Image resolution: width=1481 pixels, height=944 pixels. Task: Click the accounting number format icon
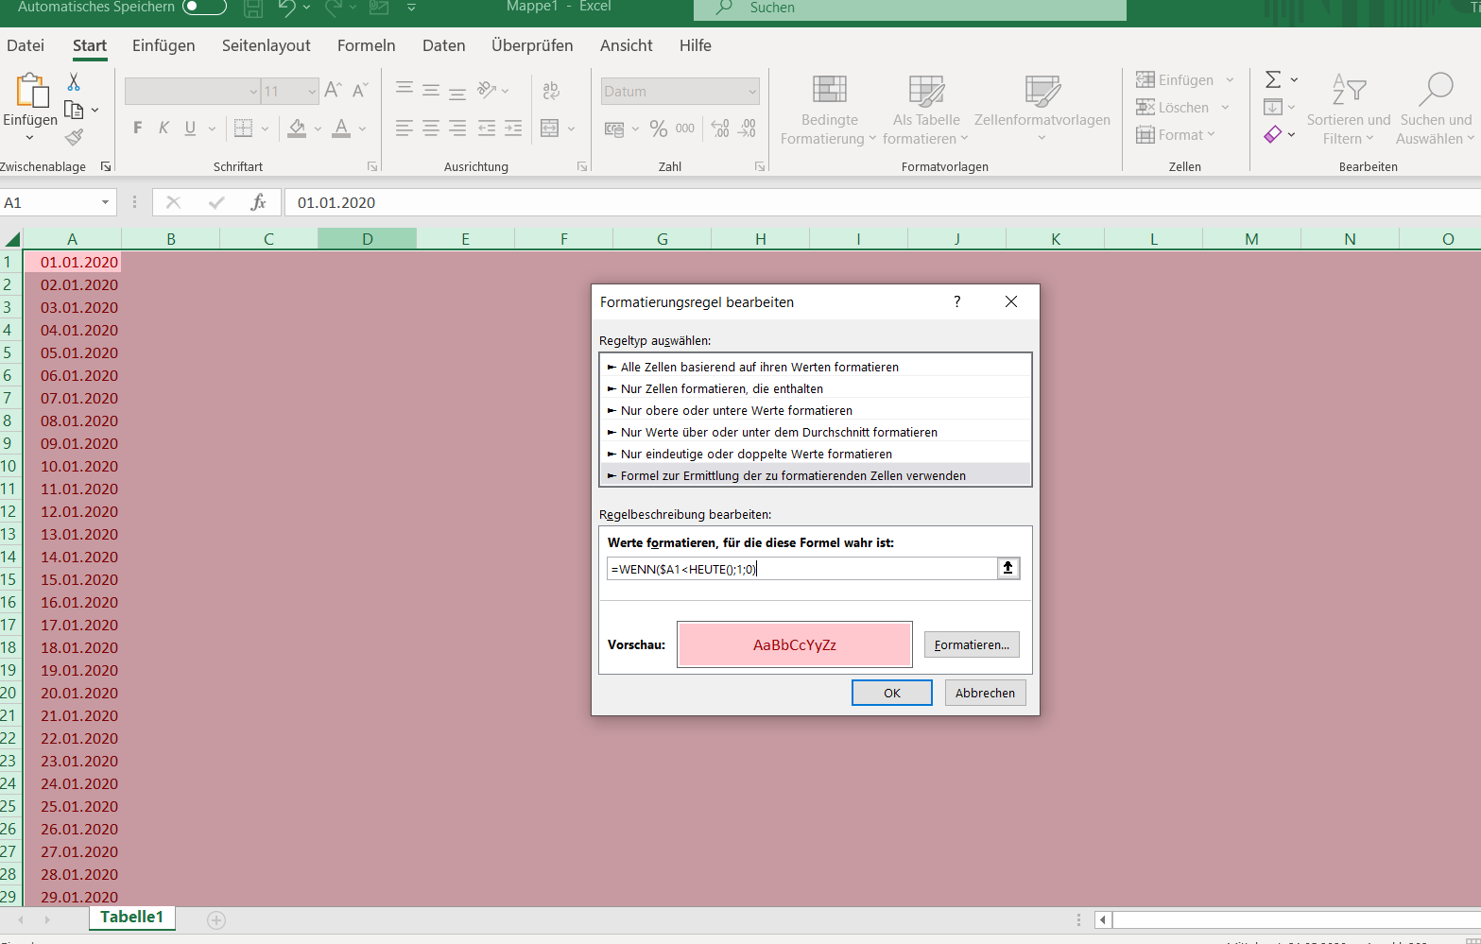tap(614, 129)
